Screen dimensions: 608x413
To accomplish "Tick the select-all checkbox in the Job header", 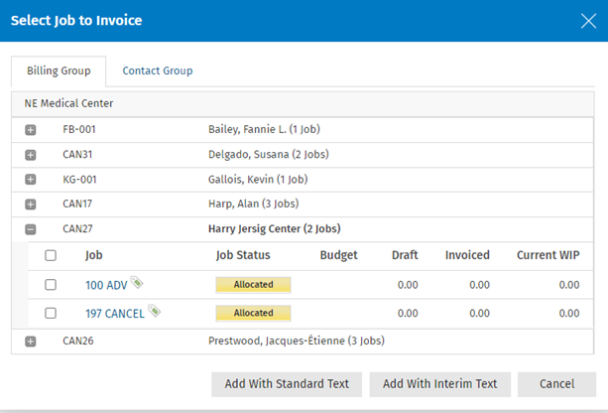I will point(51,255).
